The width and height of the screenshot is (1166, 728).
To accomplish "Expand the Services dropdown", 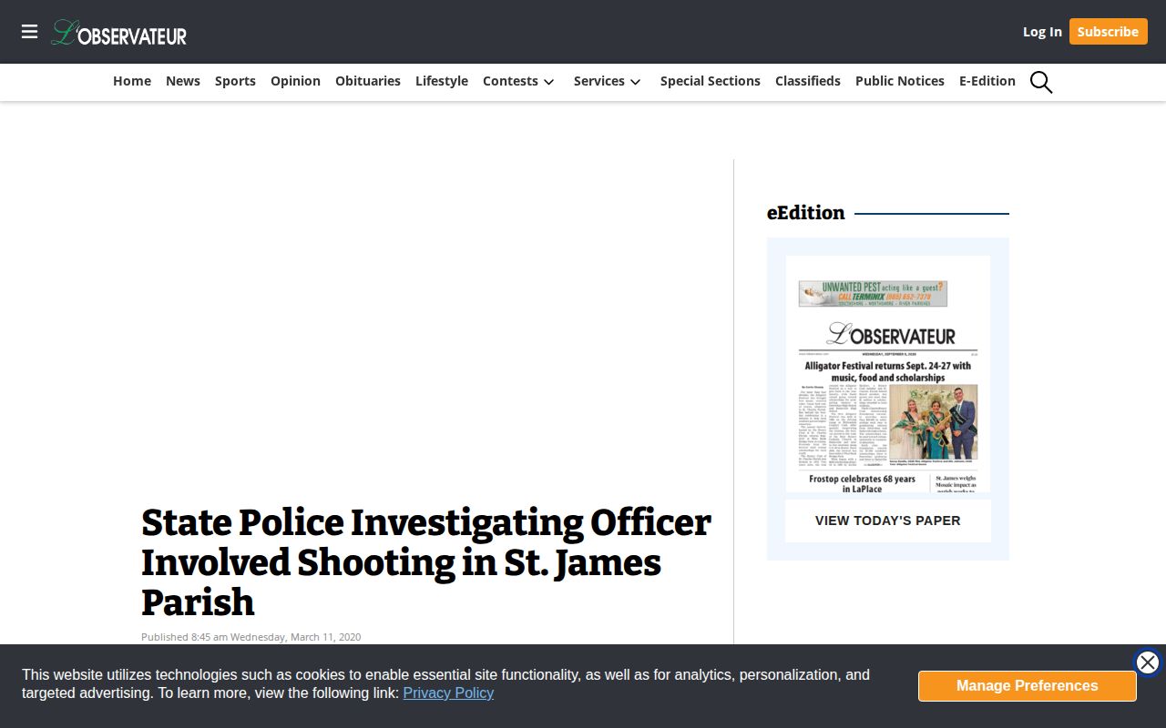I will point(608,81).
